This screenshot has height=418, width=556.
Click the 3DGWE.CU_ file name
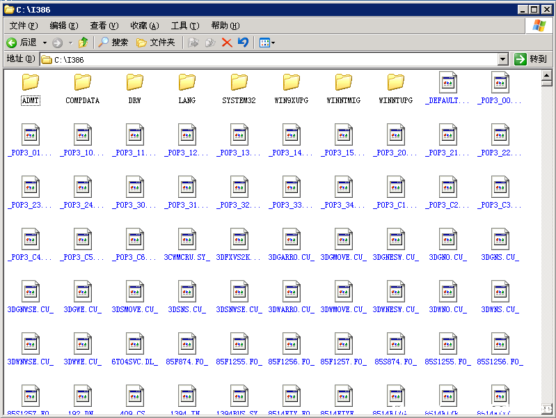coord(83,309)
